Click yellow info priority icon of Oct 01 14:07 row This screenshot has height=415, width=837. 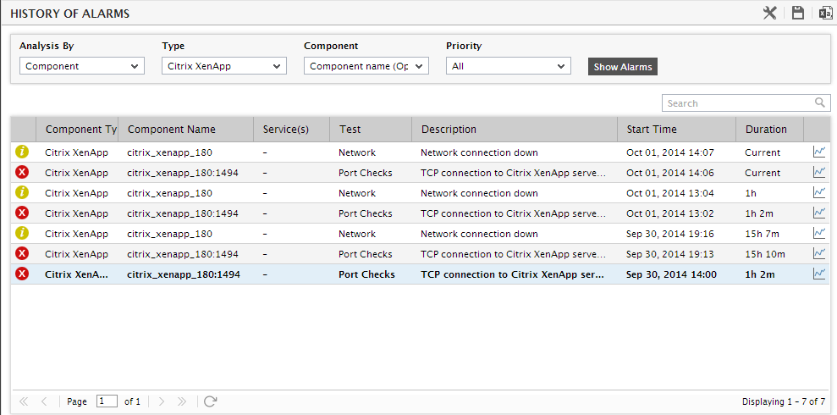click(22, 152)
